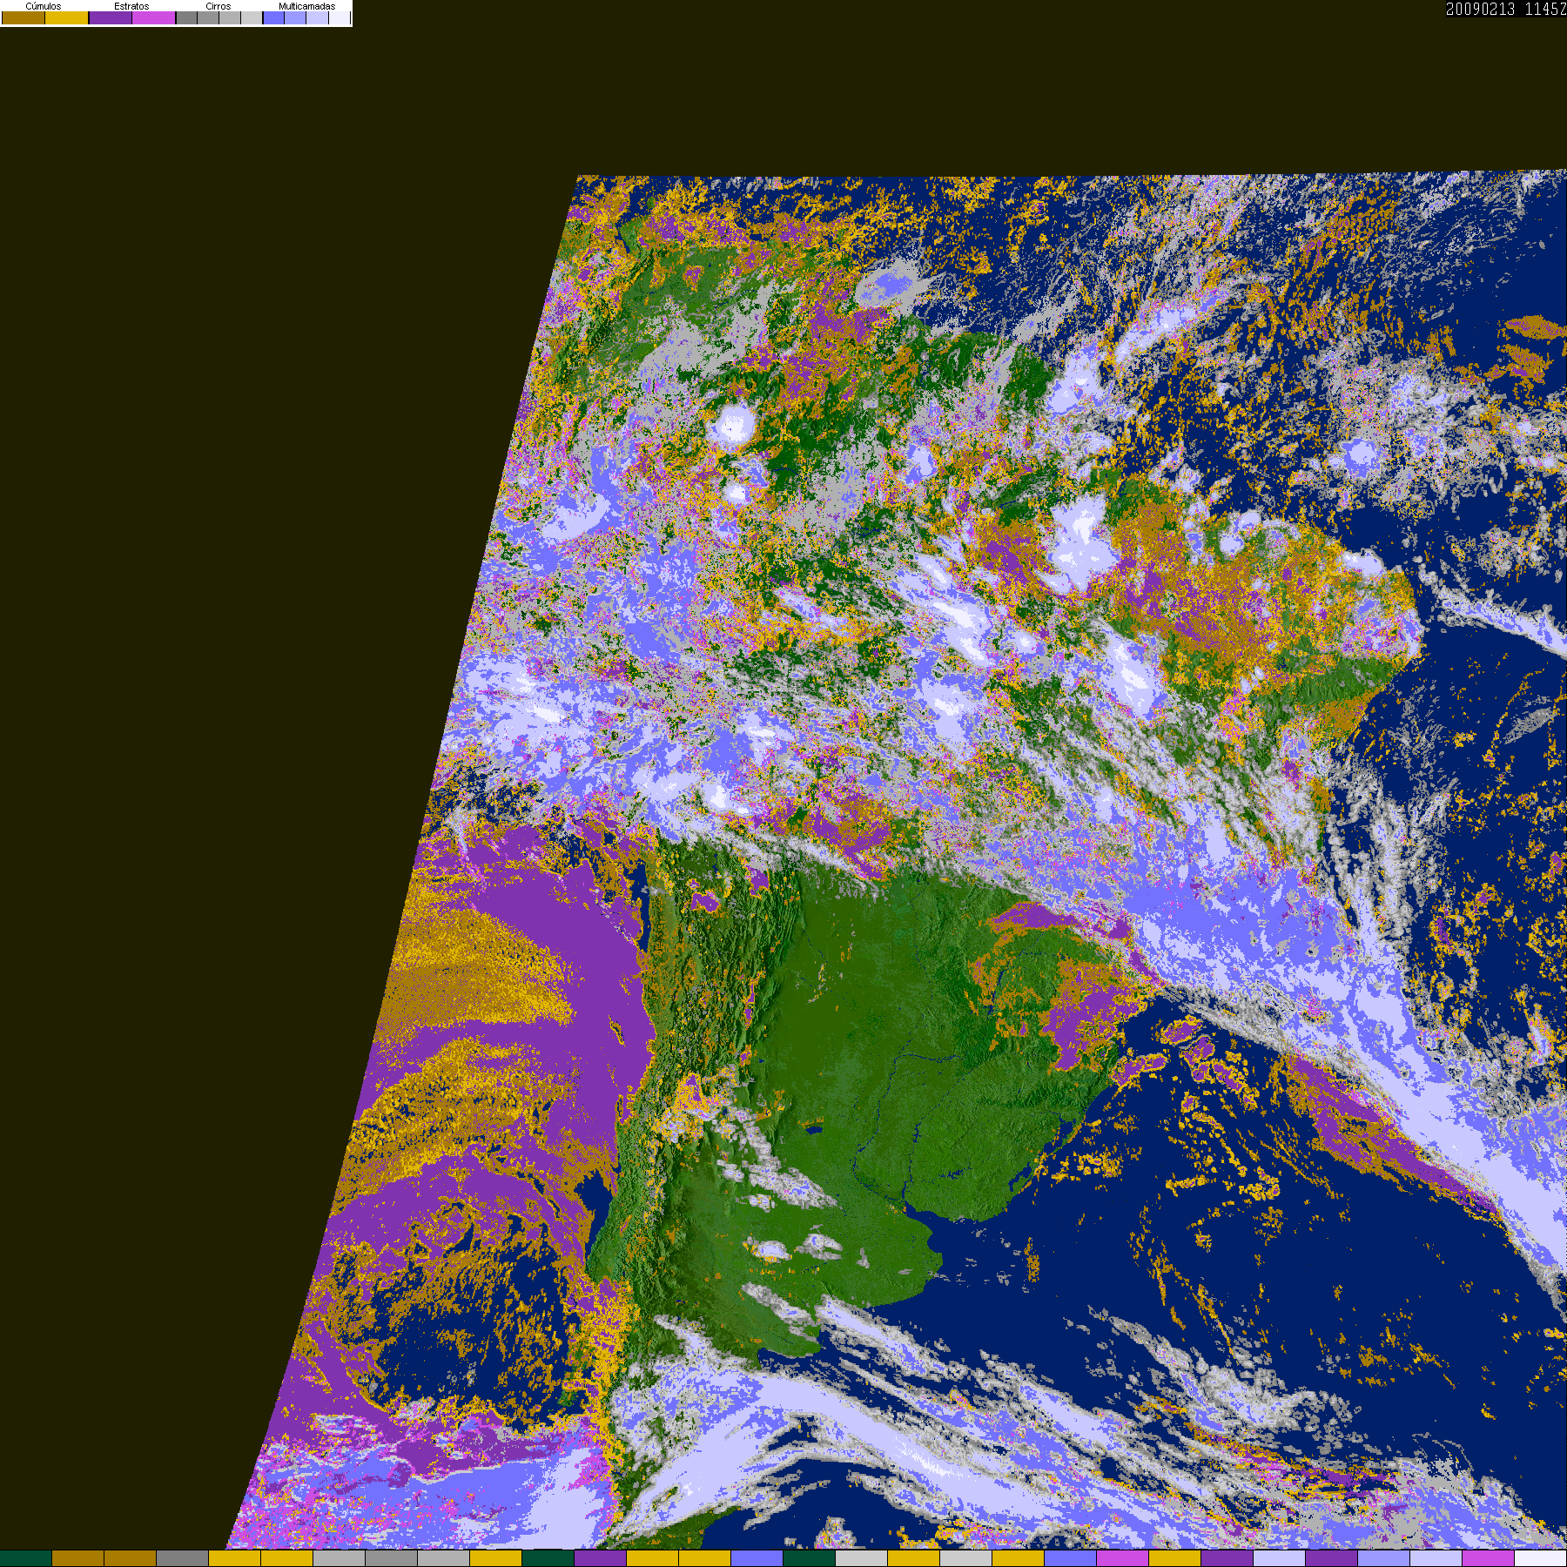This screenshot has width=1567, height=1567.
Task: Choose the second-lightest gray Cirros swatch
Action: [230, 17]
